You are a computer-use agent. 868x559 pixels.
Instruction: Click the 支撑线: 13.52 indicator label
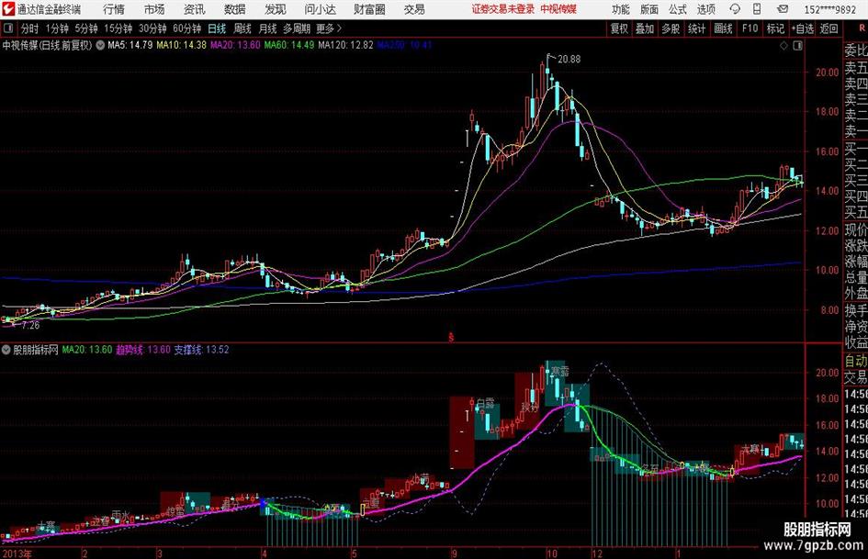click(x=201, y=350)
